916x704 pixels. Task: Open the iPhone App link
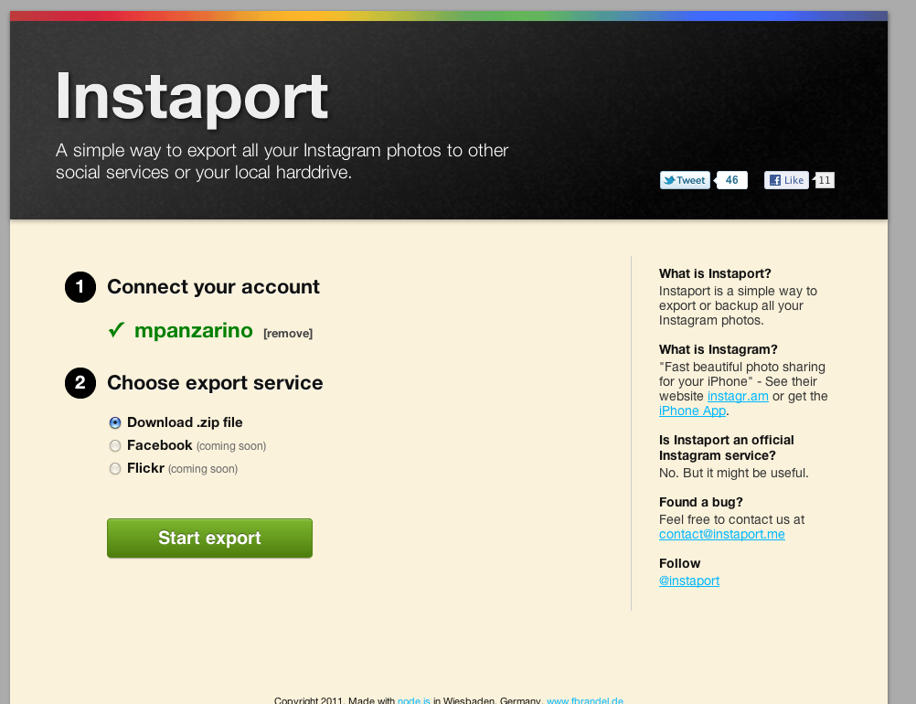692,411
